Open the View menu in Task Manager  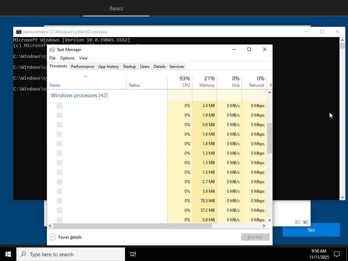[x=84, y=58]
